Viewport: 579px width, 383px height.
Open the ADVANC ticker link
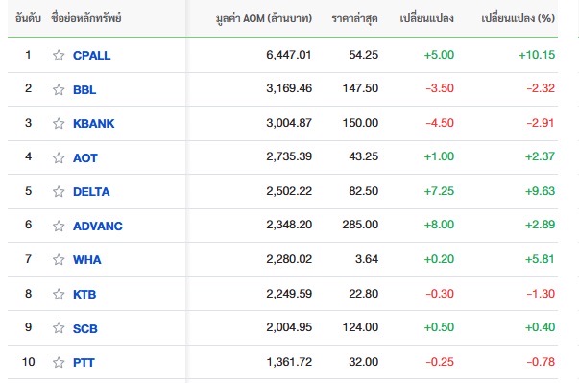(x=98, y=226)
